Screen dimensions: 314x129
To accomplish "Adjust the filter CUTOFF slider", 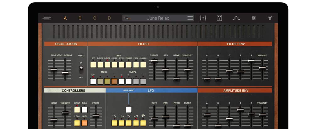I will click(154, 61).
